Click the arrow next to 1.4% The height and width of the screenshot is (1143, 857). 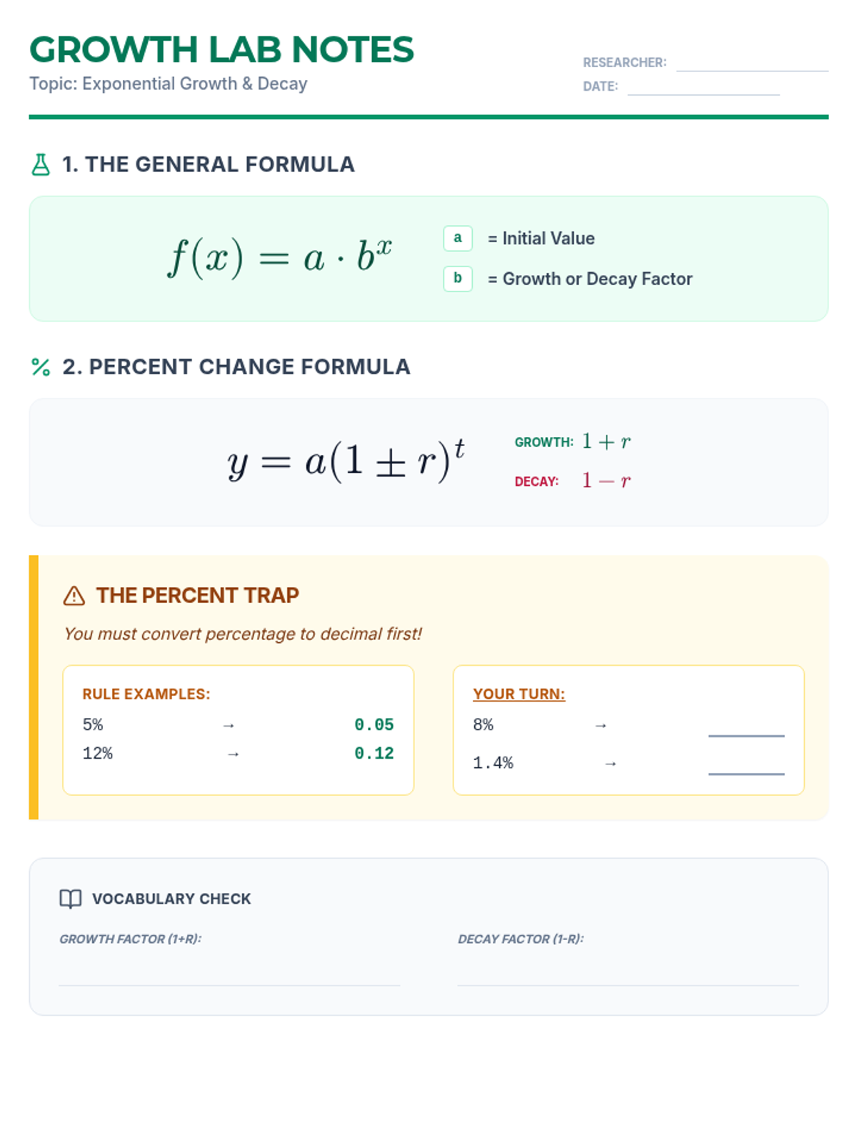click(611, 764)
